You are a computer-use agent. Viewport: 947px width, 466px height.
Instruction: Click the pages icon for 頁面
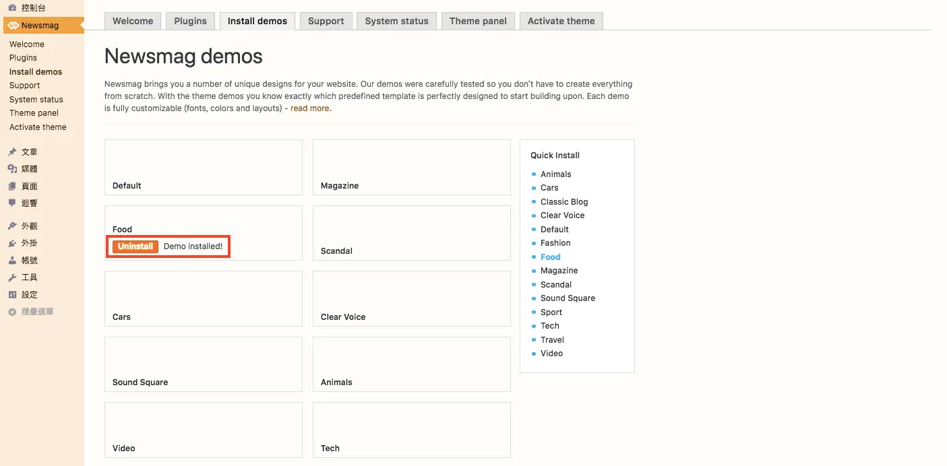coord(12,187)
